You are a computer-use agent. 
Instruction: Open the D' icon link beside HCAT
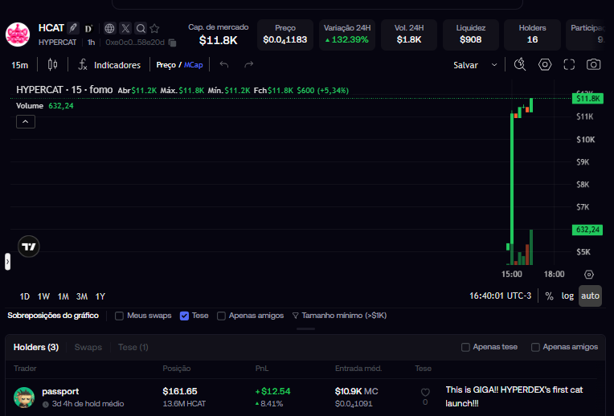pos(88,29)
